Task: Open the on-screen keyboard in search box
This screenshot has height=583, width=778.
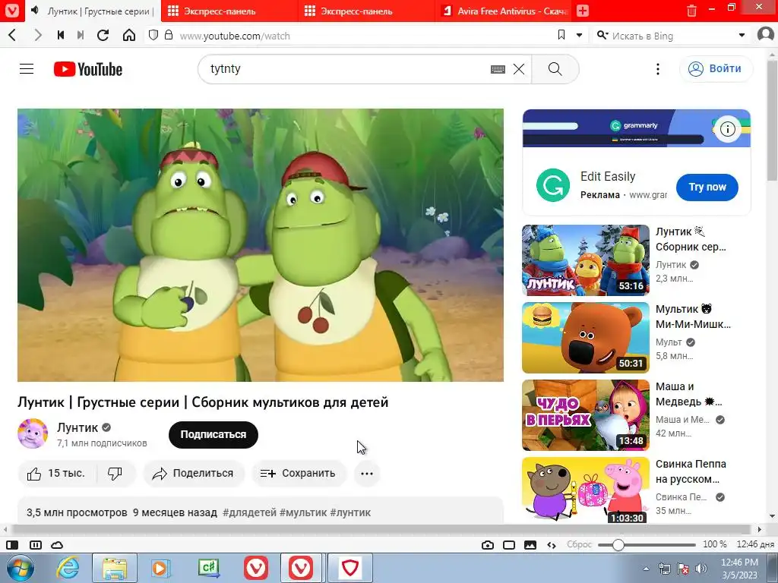Action: pos(498,69)
